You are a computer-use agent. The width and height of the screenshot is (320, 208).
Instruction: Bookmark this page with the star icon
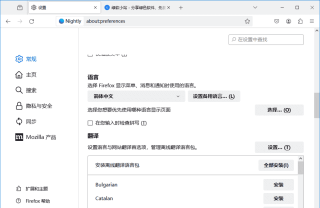247,21
